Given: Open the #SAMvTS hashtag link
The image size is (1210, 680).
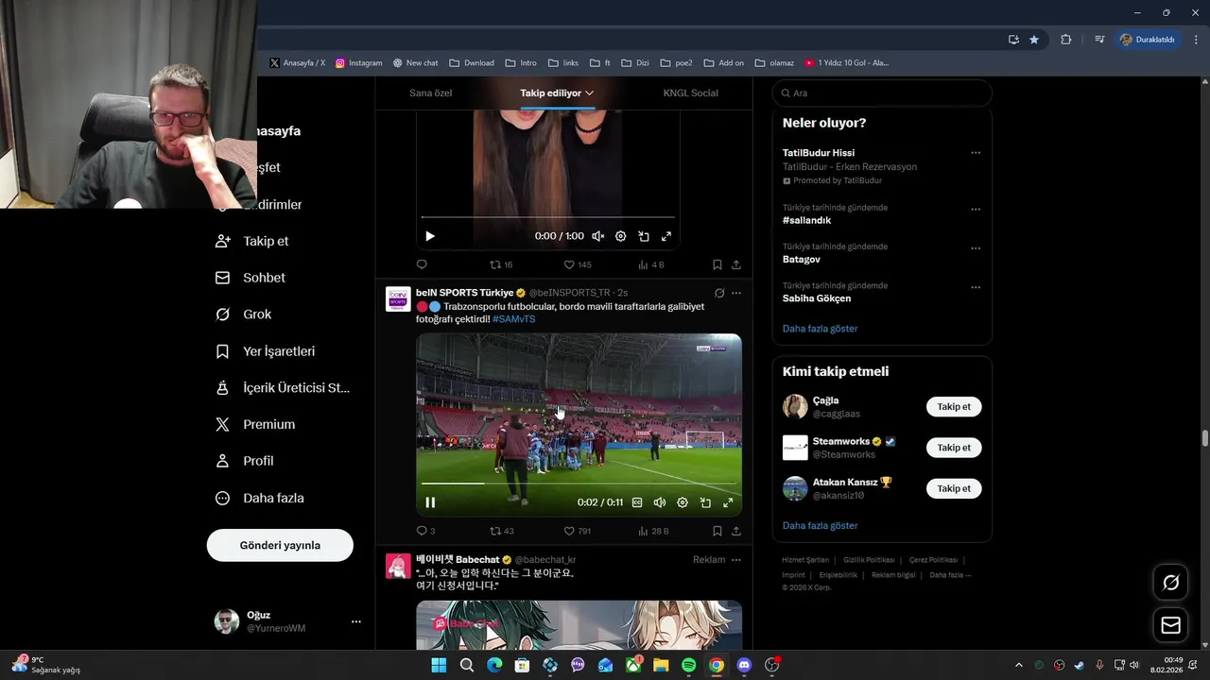Looking at the screenshot, I should pyautogui.click(x=514, y=319).
